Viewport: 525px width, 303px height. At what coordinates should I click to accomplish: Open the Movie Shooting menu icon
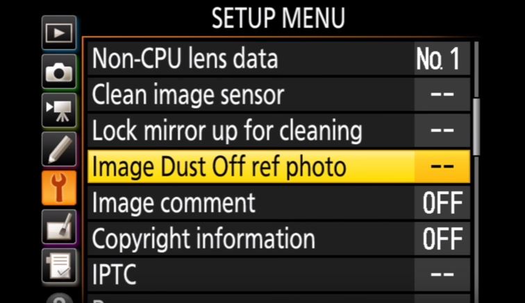(59, 110)
